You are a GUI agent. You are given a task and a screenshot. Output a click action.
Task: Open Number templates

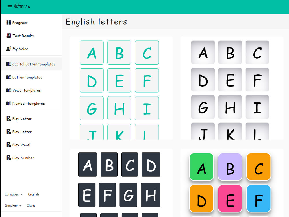click(32, 103)
